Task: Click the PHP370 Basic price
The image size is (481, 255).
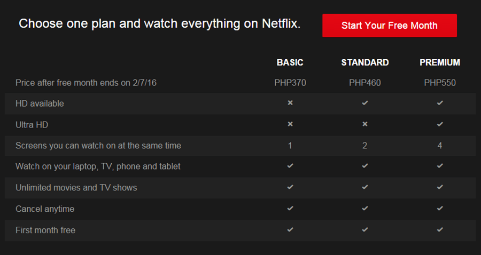Action: [290, 83]
